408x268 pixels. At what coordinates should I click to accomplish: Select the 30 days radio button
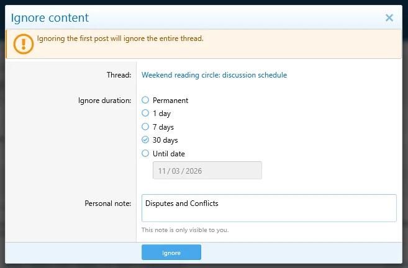(x=145, y=140)
